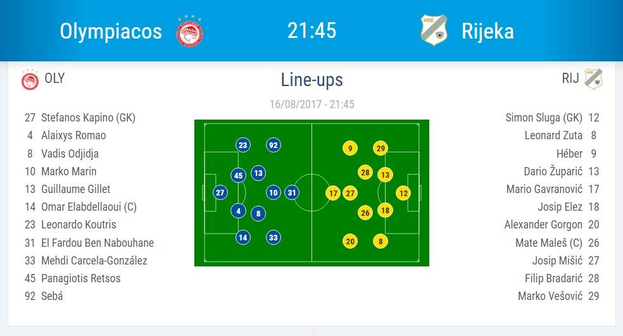Click the Rijeka team name in header
Viewport: 623px width, 336px height.
point(487,31)
